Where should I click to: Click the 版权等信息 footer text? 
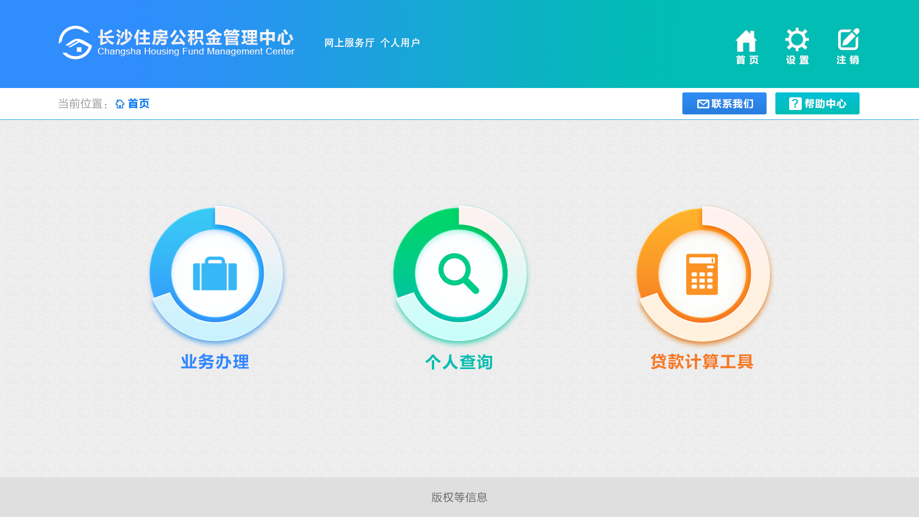(459, 497)
